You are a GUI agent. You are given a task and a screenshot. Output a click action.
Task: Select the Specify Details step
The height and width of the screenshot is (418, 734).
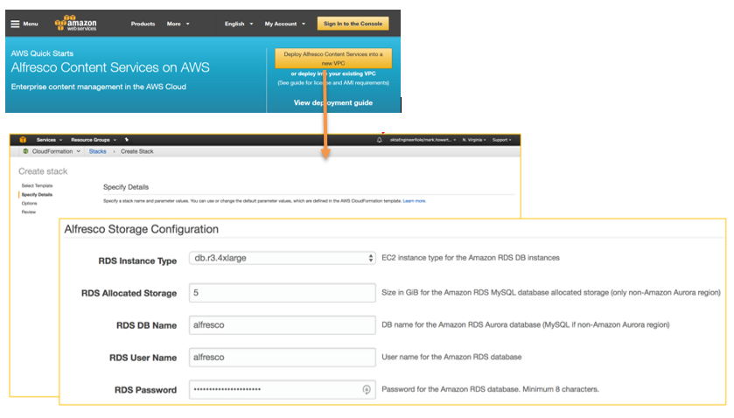coord(37,194)
